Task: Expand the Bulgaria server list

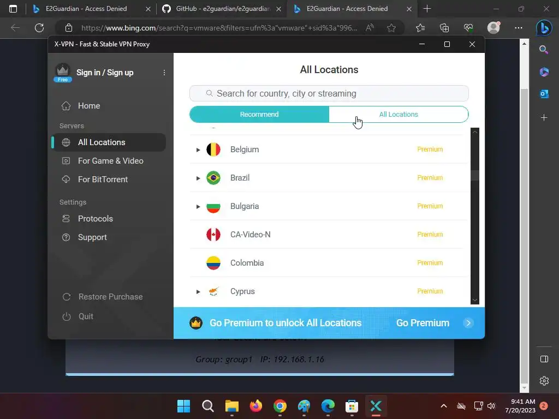Action: [198, 207]
